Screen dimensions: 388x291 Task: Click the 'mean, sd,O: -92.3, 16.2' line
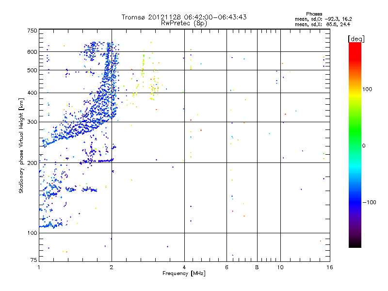point(323,19)
